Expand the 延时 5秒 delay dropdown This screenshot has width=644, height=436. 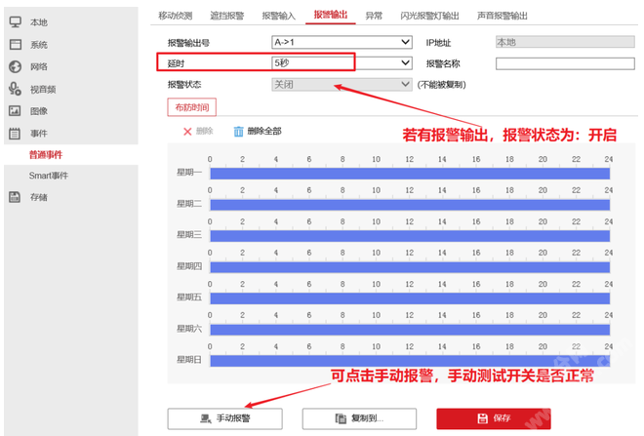tap(342, 63)
